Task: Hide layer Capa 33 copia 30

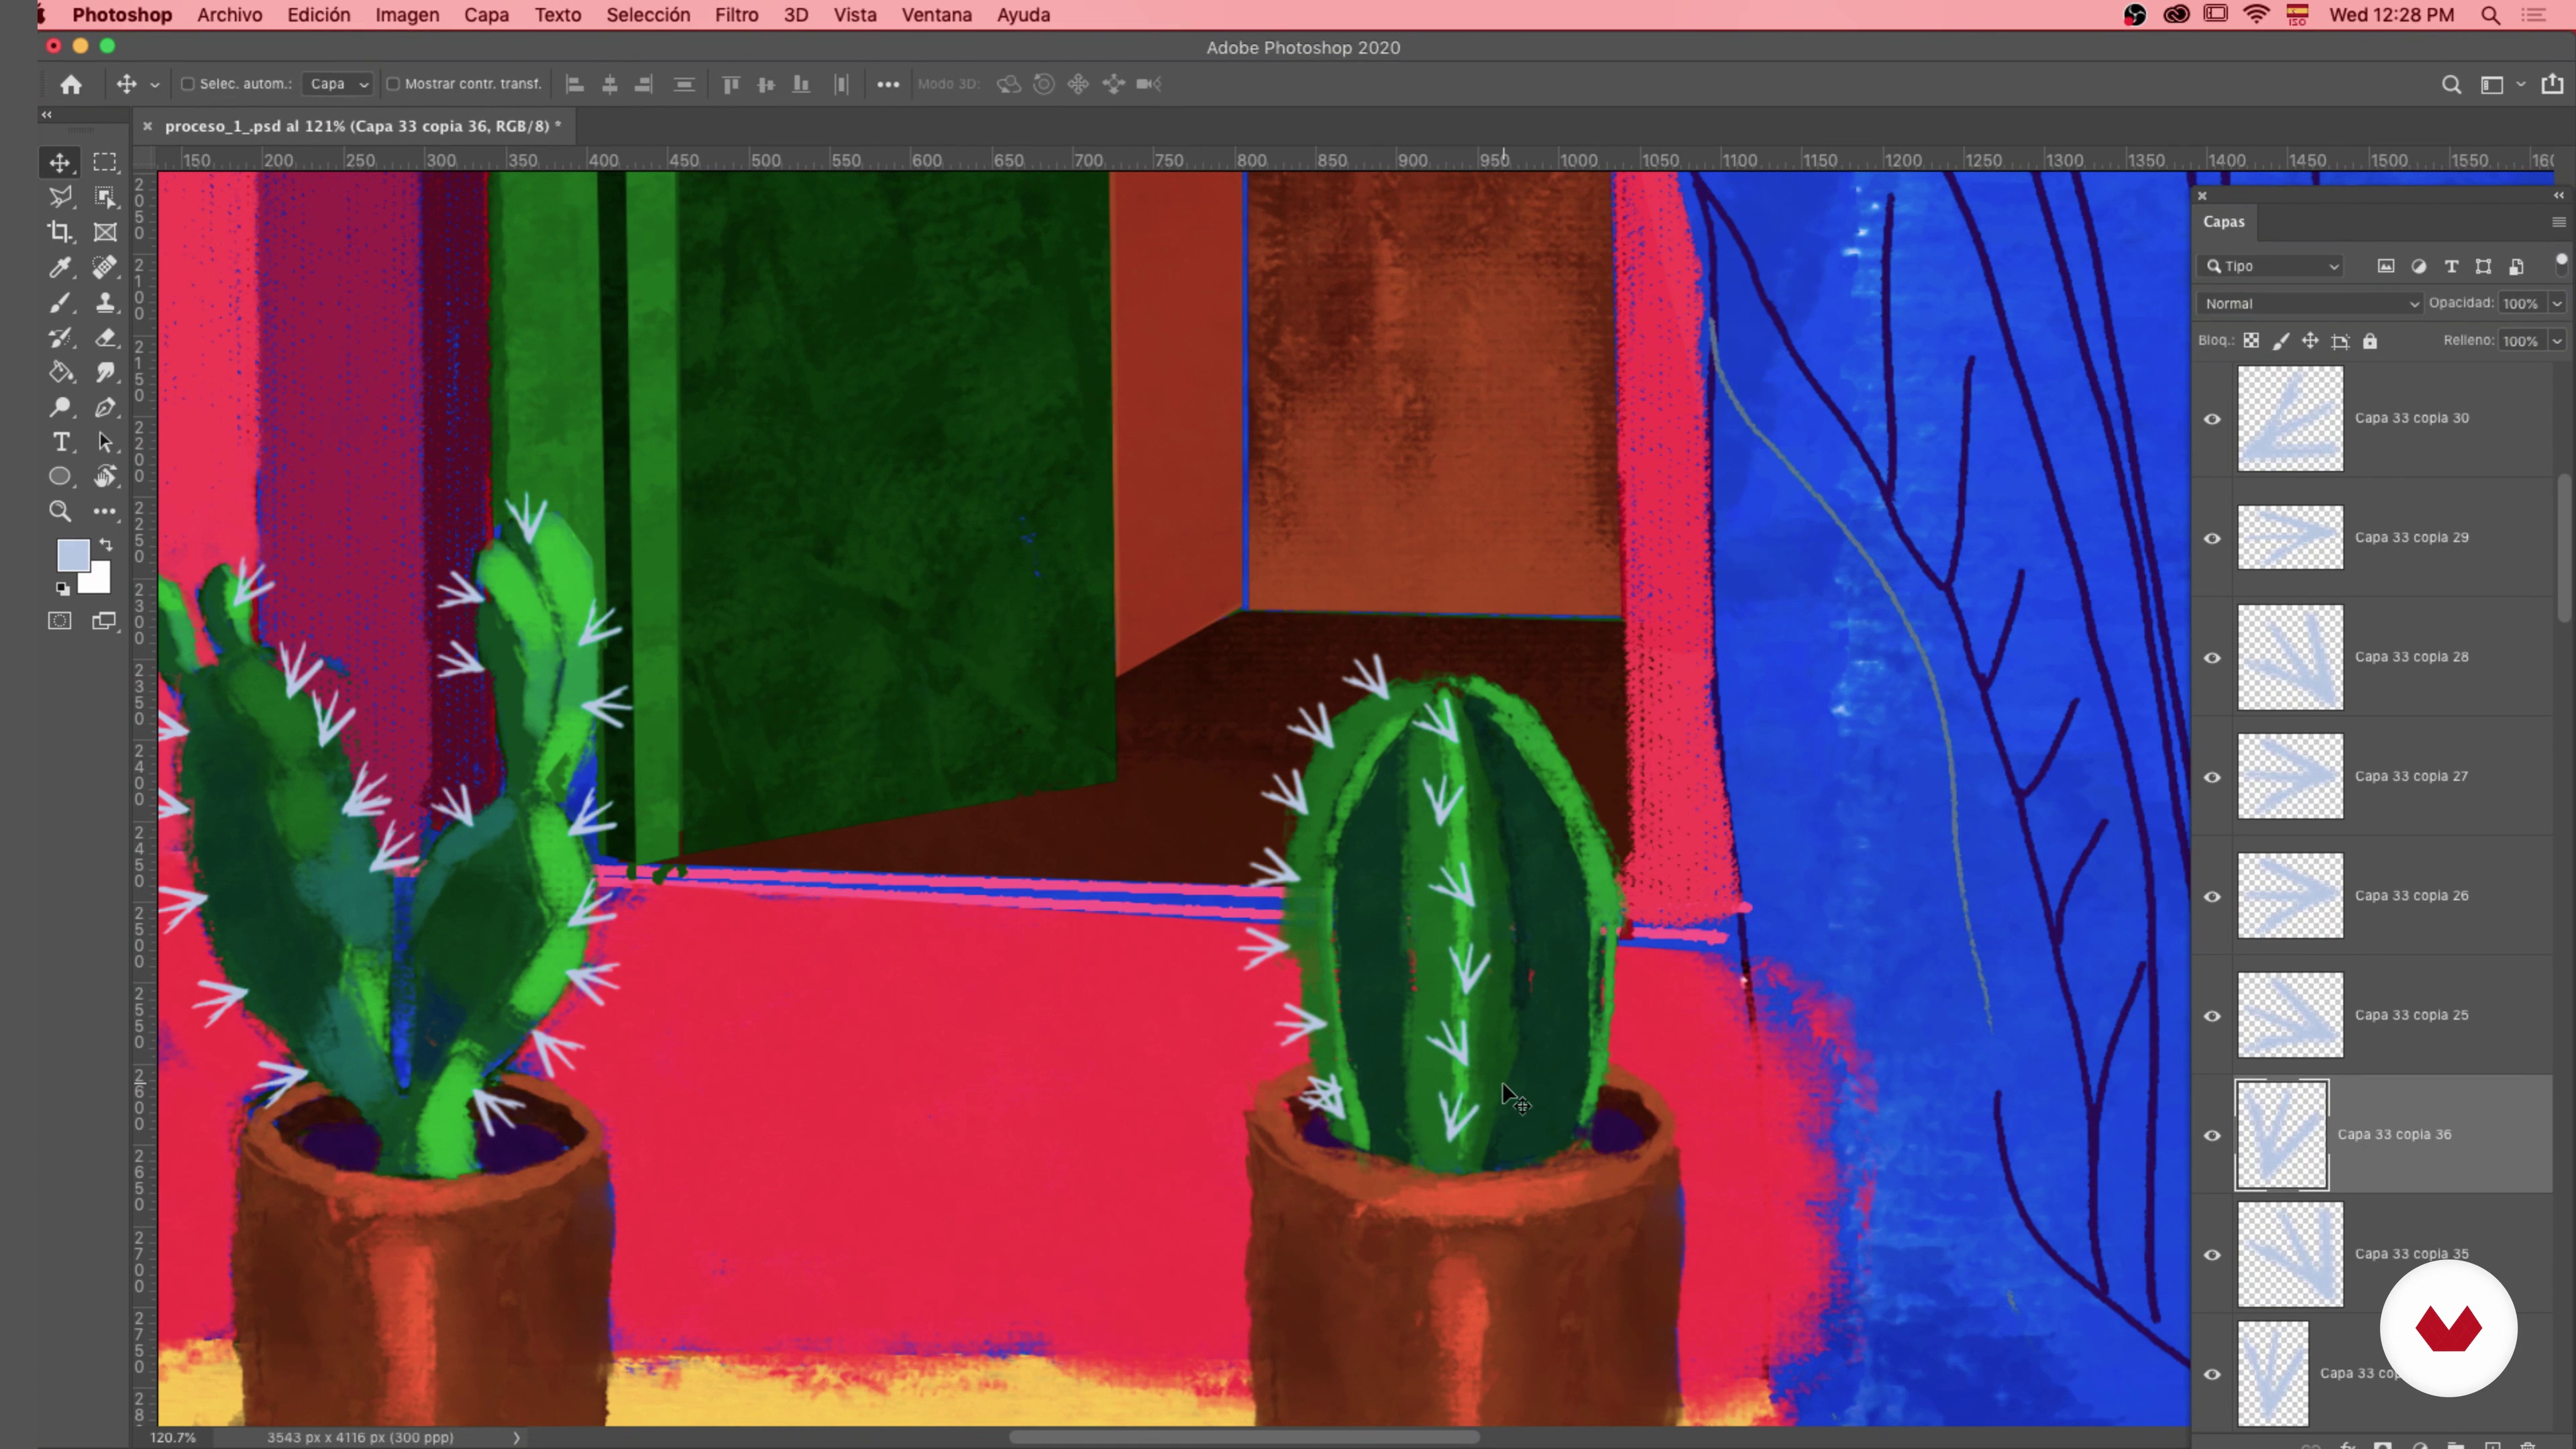Action: (2212, 419)
